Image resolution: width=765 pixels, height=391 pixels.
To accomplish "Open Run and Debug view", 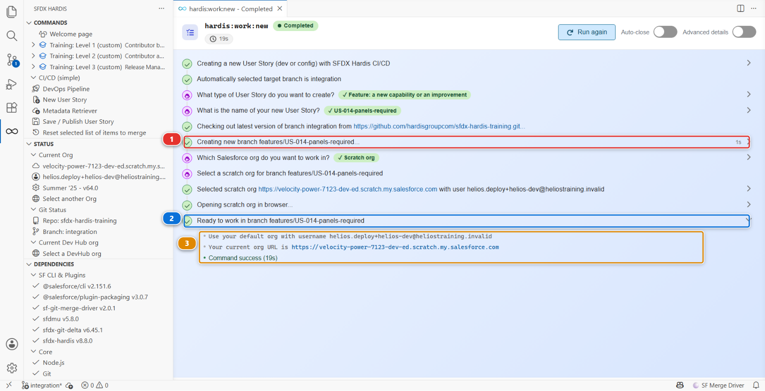I will tap(12, 84).
